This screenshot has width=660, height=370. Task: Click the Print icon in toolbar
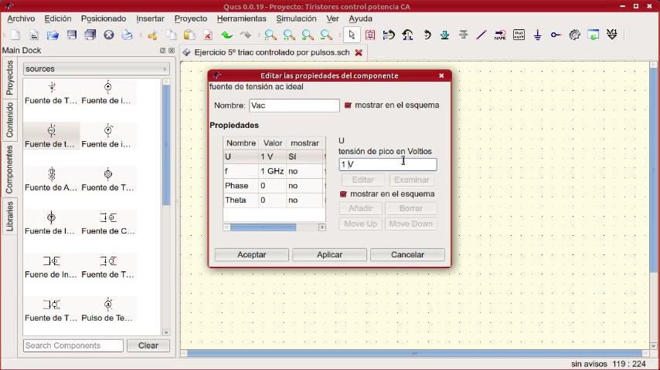(128, 35)
